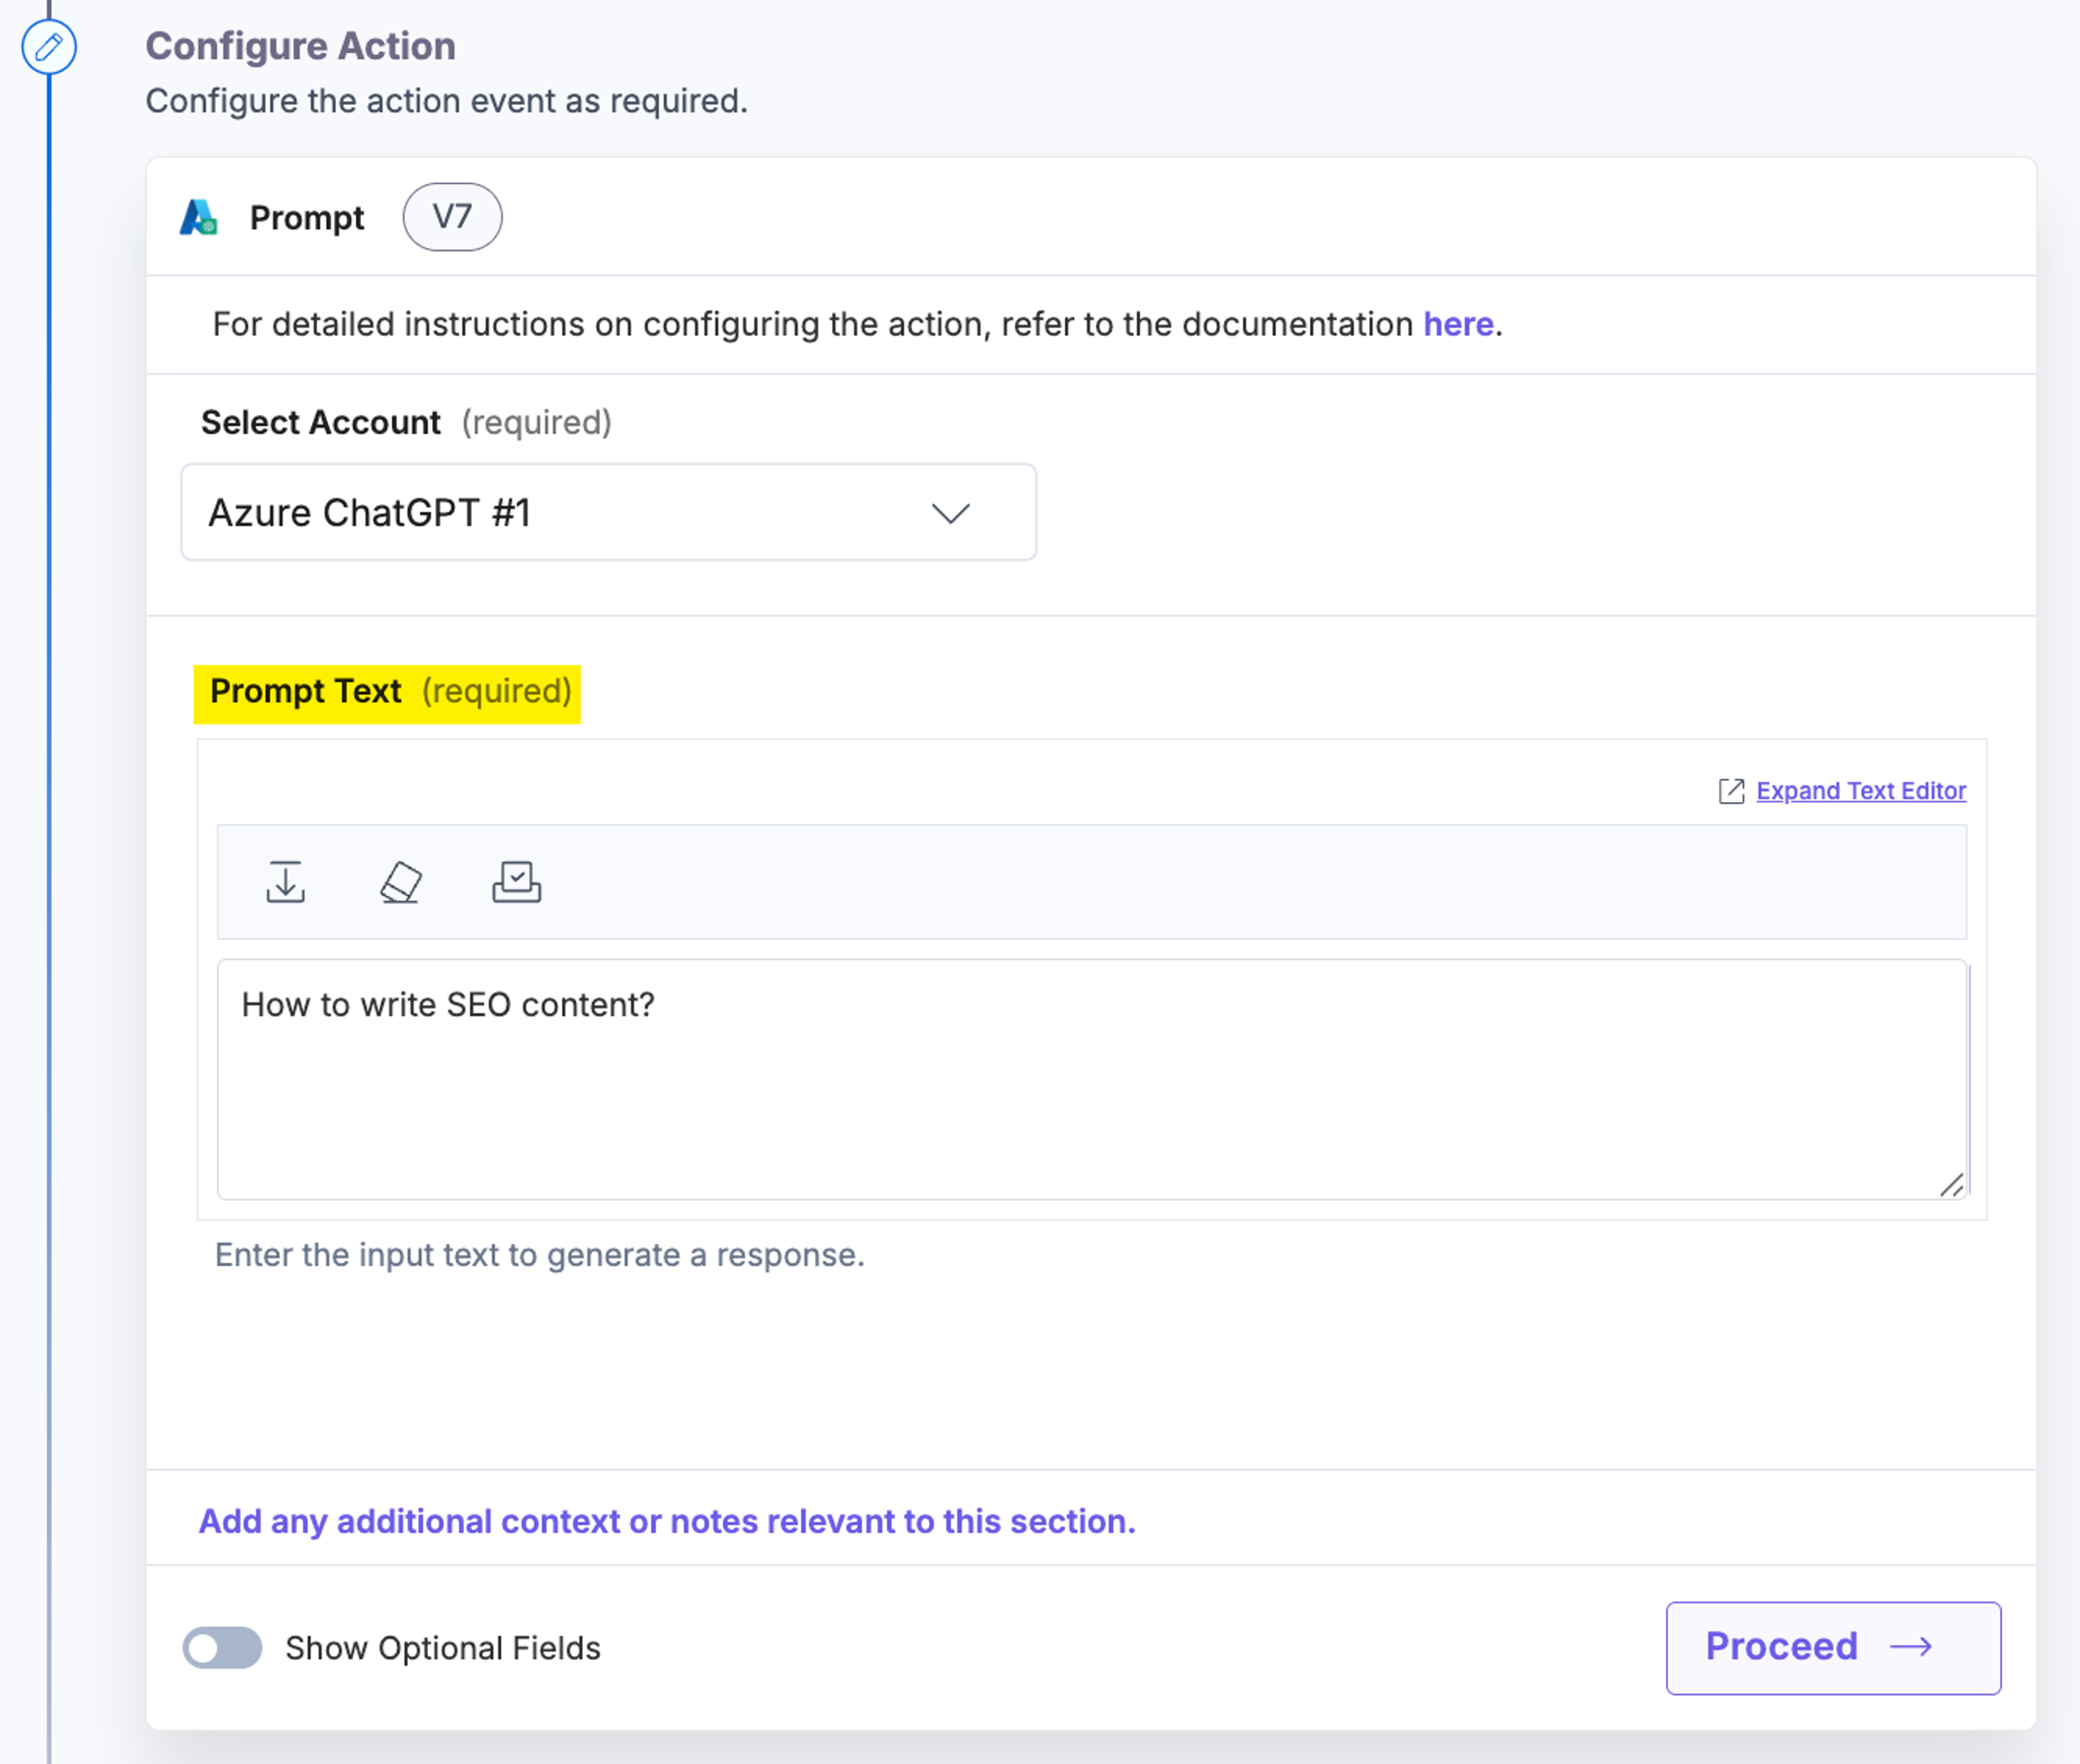Screen dimensions: 2080x1764
Task: Click the download/insert icon in editor toolbar
Action: 286,882
